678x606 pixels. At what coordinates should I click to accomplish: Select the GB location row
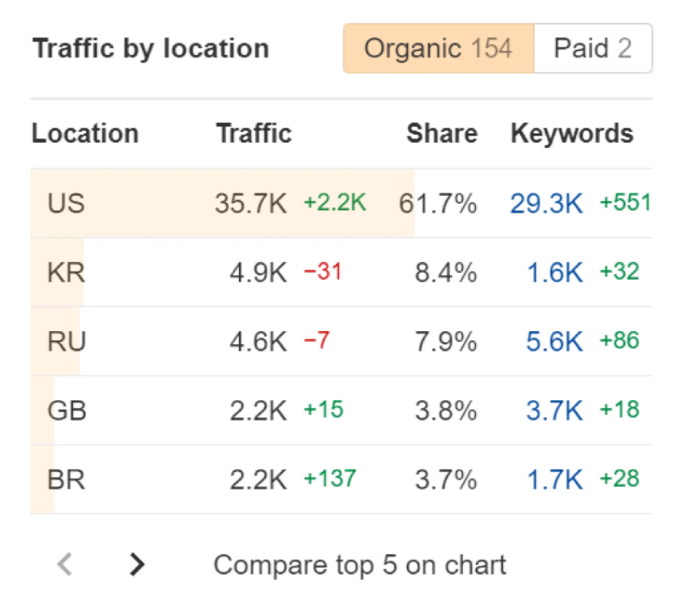pos(67,411)
